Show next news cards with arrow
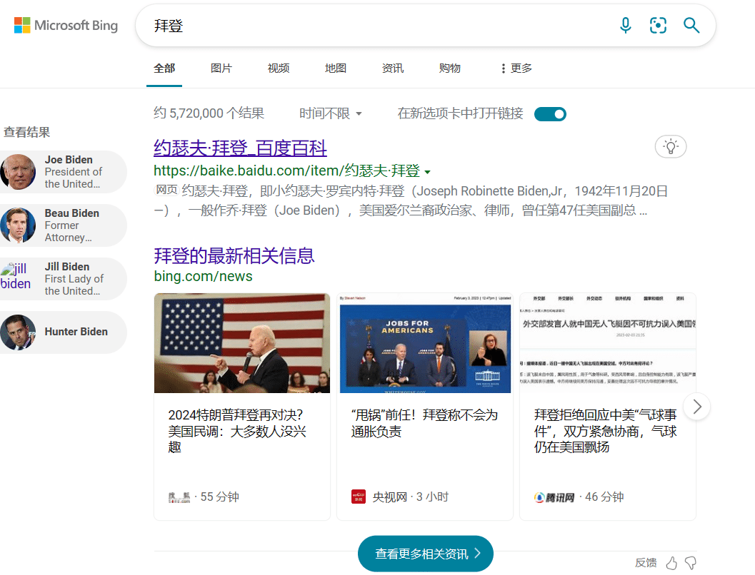Image resolution: width=755 pixels, height=575 pixels. pyautogui.click(x=696, y=407)
